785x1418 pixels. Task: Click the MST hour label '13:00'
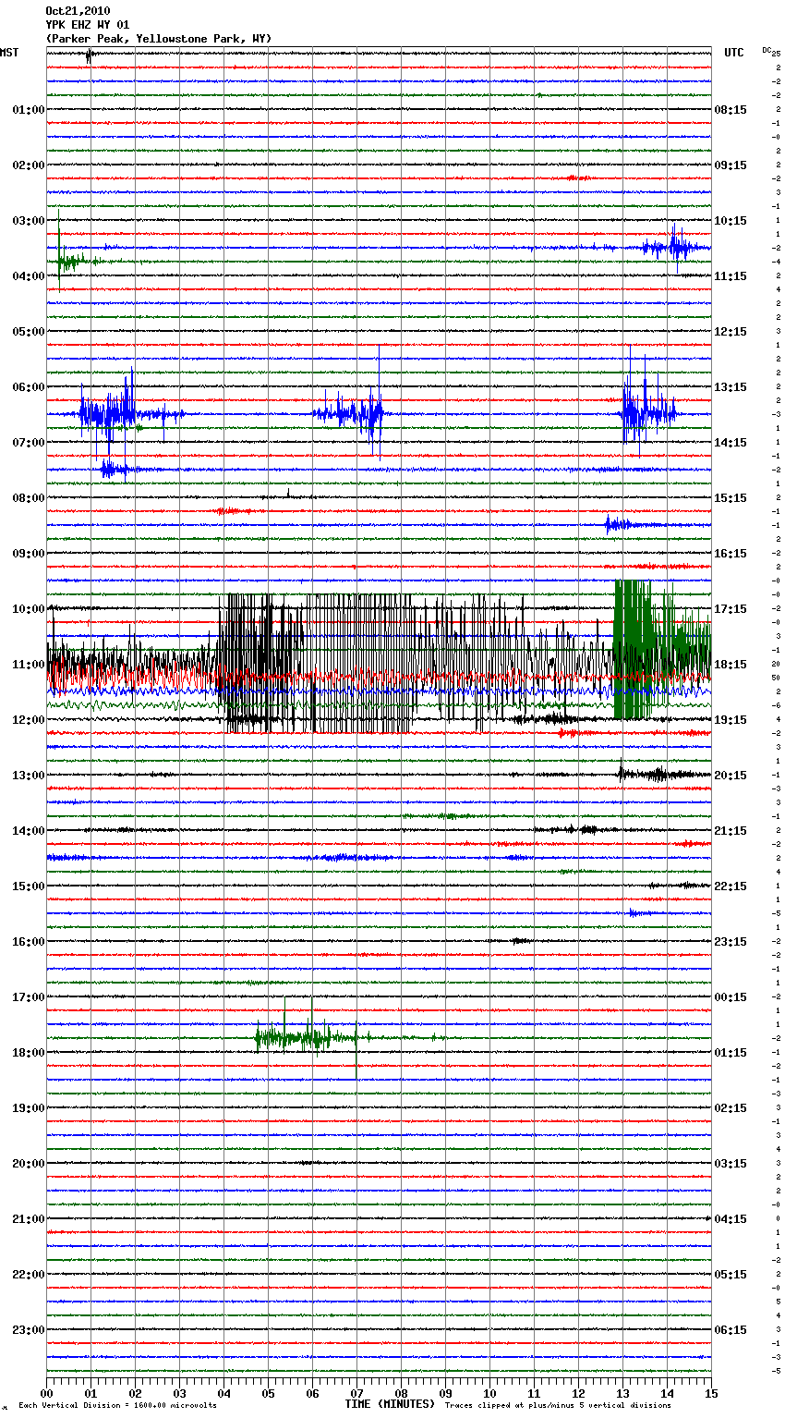[28, 776]
